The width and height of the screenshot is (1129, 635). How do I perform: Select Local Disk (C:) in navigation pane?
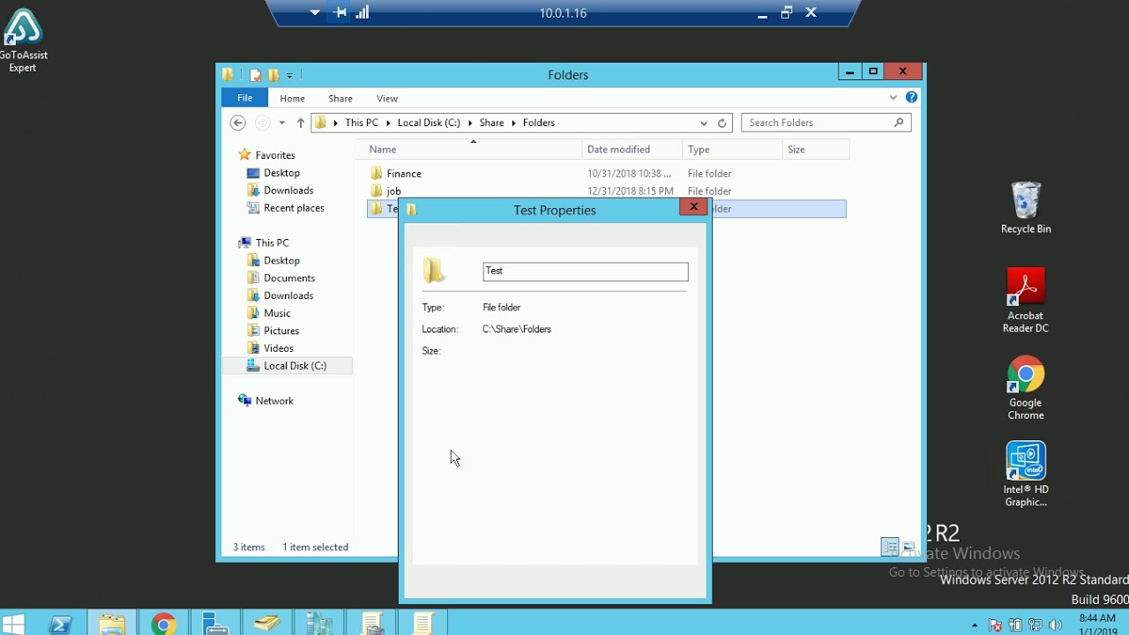click(288, 366)
